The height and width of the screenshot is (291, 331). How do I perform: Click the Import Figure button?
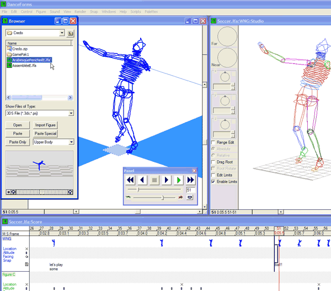[x=45, y=125]
